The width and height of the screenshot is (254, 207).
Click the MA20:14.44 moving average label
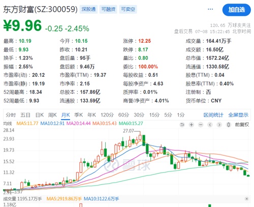(78, 124)
